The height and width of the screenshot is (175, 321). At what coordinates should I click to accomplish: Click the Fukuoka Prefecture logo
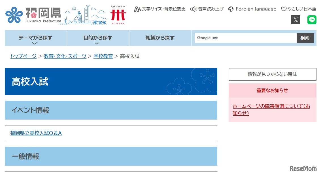point(33,15)
